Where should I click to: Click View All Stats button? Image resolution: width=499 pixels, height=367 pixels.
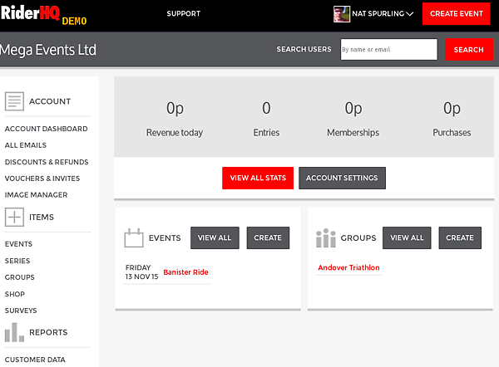point(258,178)
